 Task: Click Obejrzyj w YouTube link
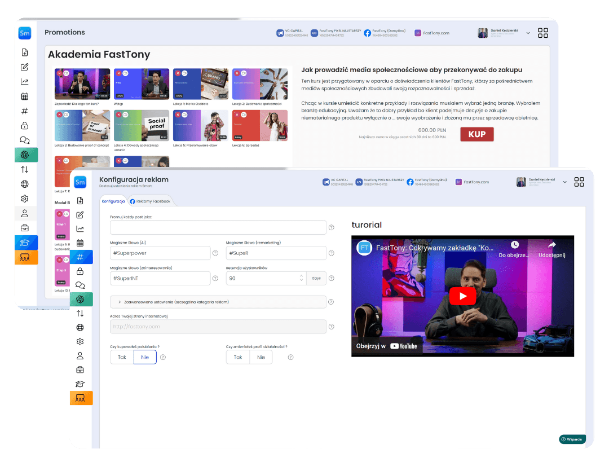(386, 346)
